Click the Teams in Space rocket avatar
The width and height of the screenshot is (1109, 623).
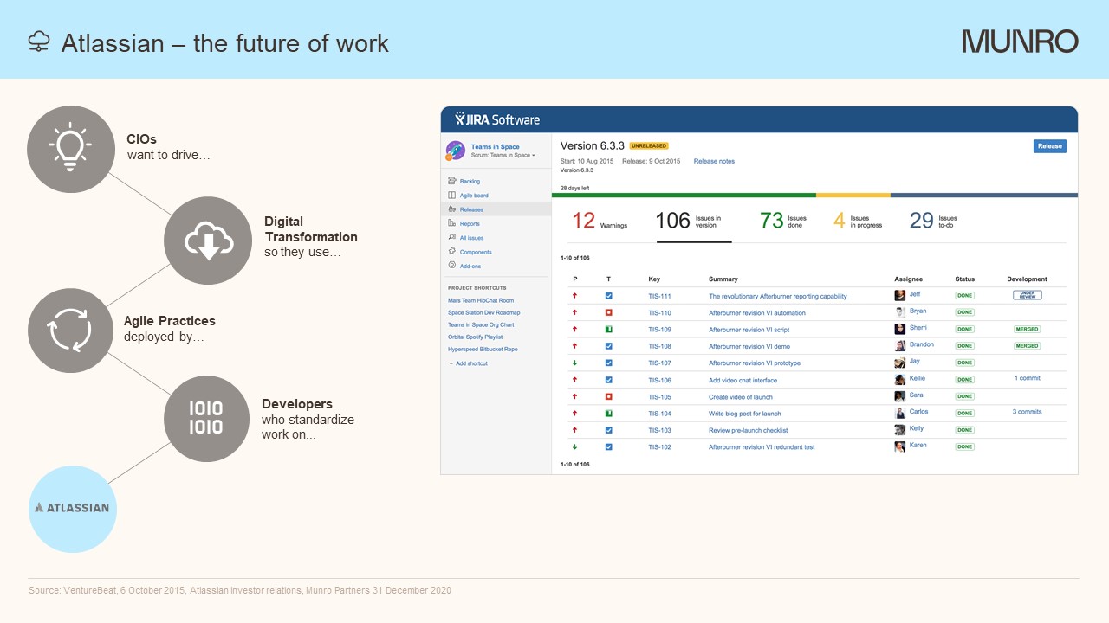(455, 151)
